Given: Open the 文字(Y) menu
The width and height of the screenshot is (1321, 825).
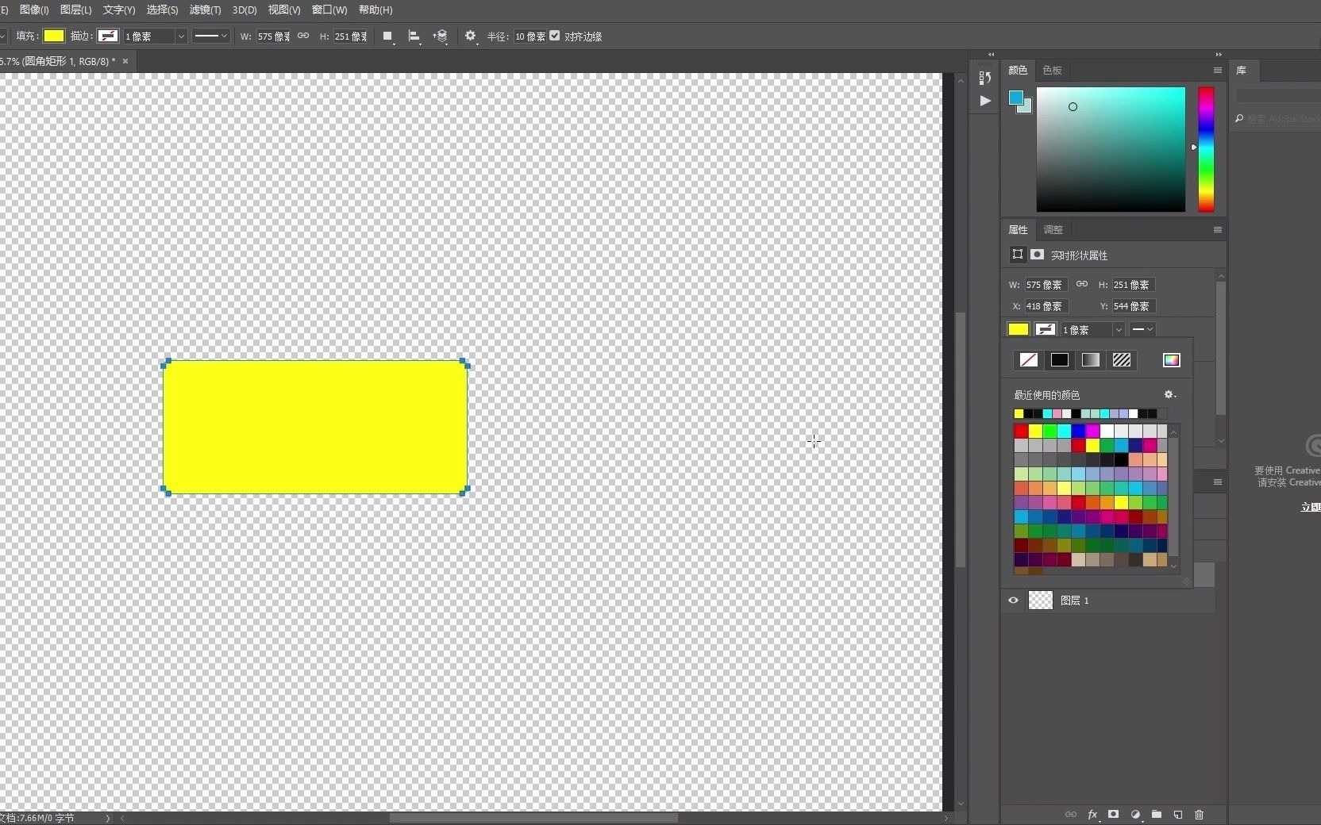Looking at the screenshot, I should pyautogui.click(x=119, y=10).
